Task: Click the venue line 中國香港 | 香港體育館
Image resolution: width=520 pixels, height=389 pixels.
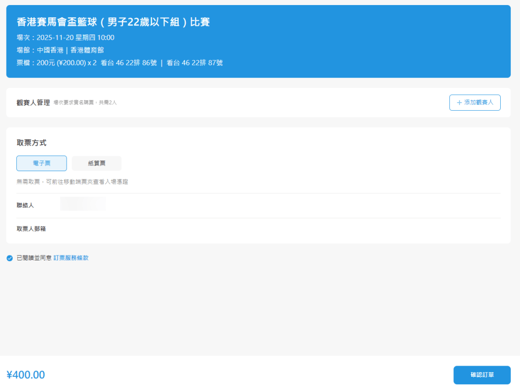Action: (x=60, y=50)
